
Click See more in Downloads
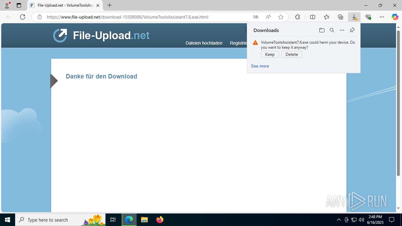pos(260,66)
